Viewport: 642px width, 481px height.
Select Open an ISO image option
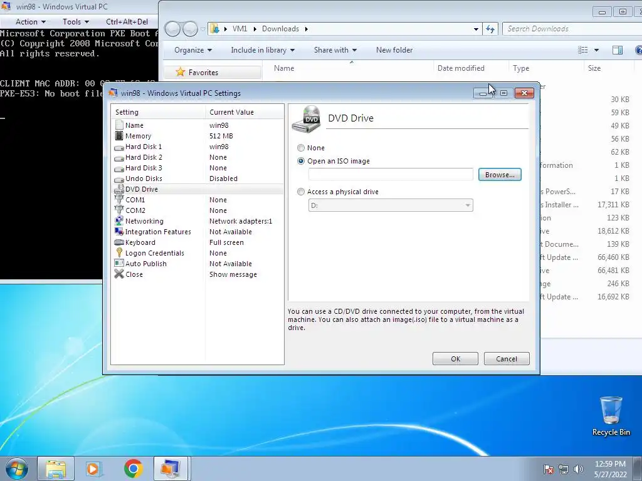click(301, 161)
